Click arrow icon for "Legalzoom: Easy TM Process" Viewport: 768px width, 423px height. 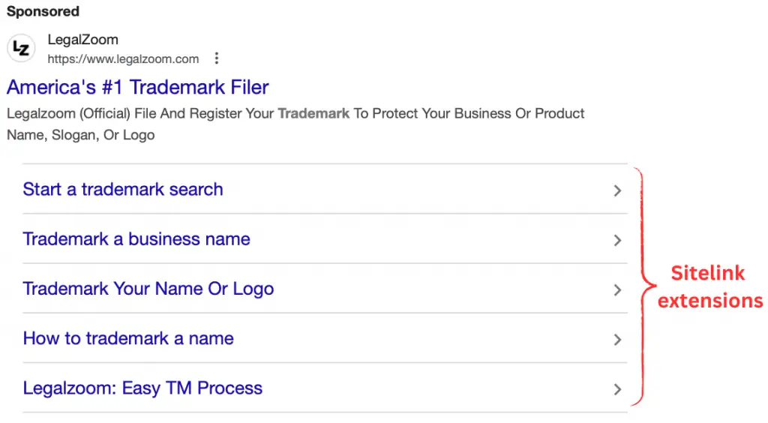click(x=617, y=389)
